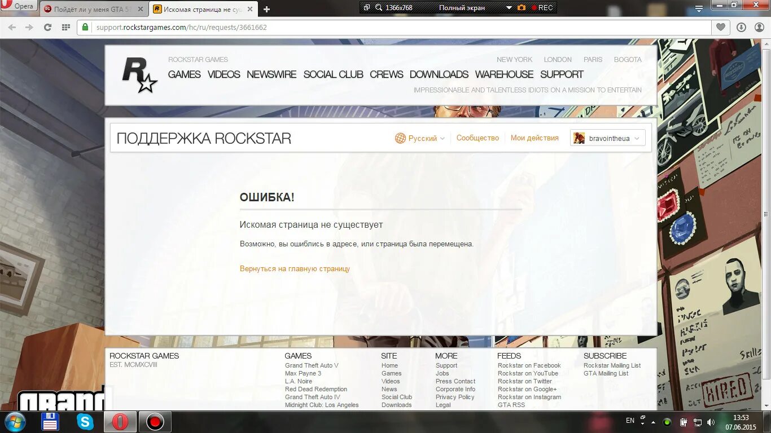Open the L.A. Noire footer link

point(299,381)
